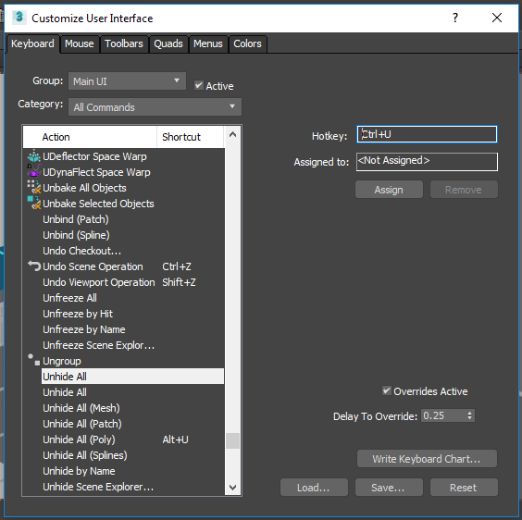The height and width of the screenshot is (520, 522).
Task: Click the action list scroll up arrow
Action: tap(232, 135)
